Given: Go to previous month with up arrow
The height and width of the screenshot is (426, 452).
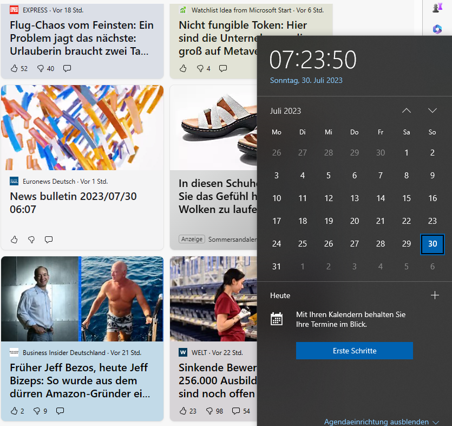Looking at the screenshot, I should 407,111.
